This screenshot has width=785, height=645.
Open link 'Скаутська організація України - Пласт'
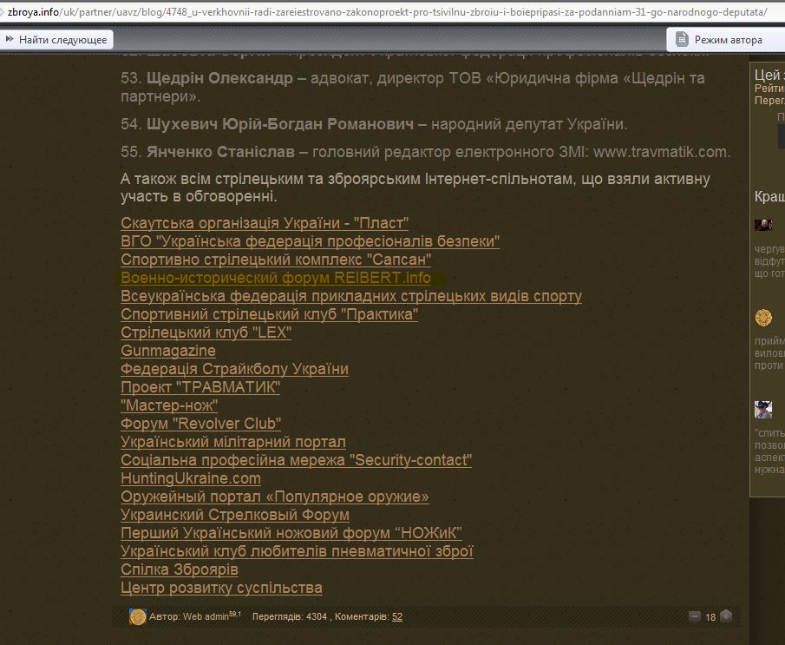265,223
